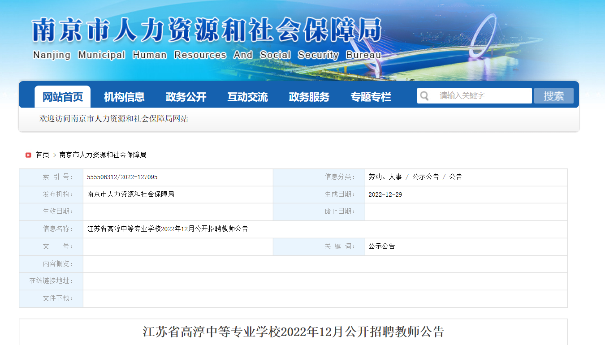
Task: Follow the 首页 breadcrumb link
Action: pyautogui.click(x=43, y=155)
